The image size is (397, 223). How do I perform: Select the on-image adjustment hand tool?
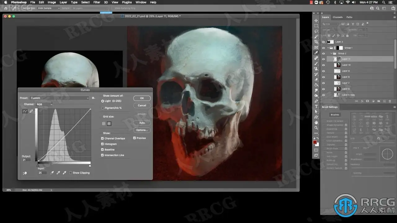(25, 173)
